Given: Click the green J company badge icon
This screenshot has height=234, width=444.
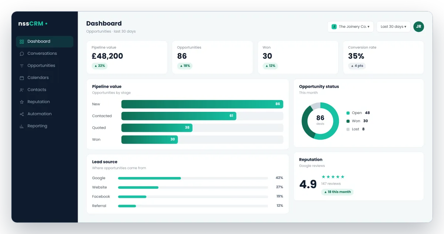Looking at the screenshot, I should [334, 27].
